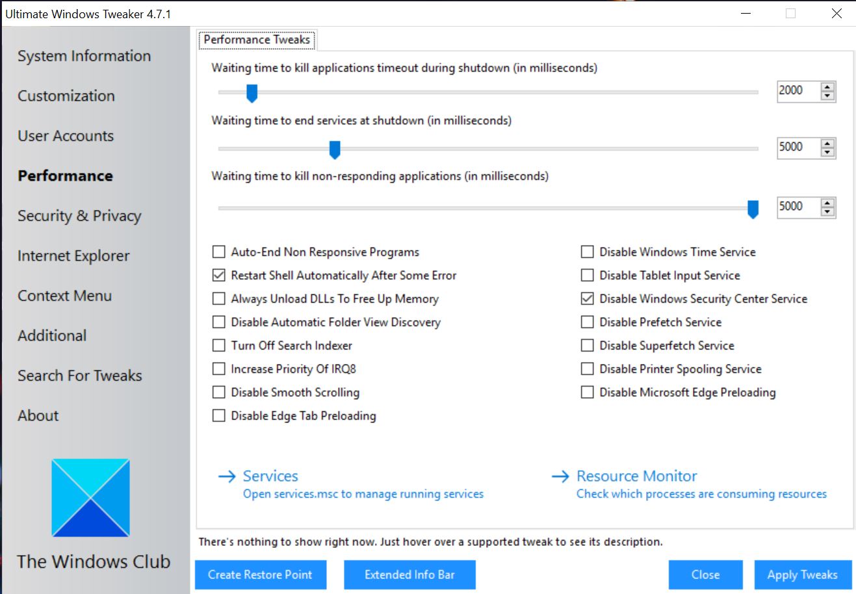Tick Disable Superfetch Service

588,346
